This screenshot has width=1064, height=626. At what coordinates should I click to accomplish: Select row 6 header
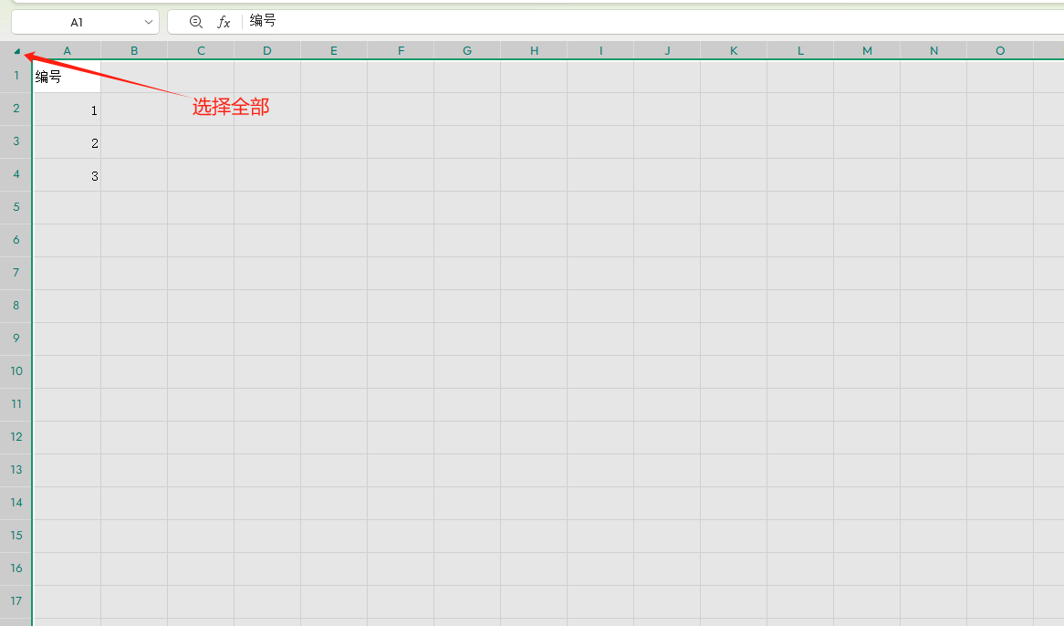pos(16,240)
